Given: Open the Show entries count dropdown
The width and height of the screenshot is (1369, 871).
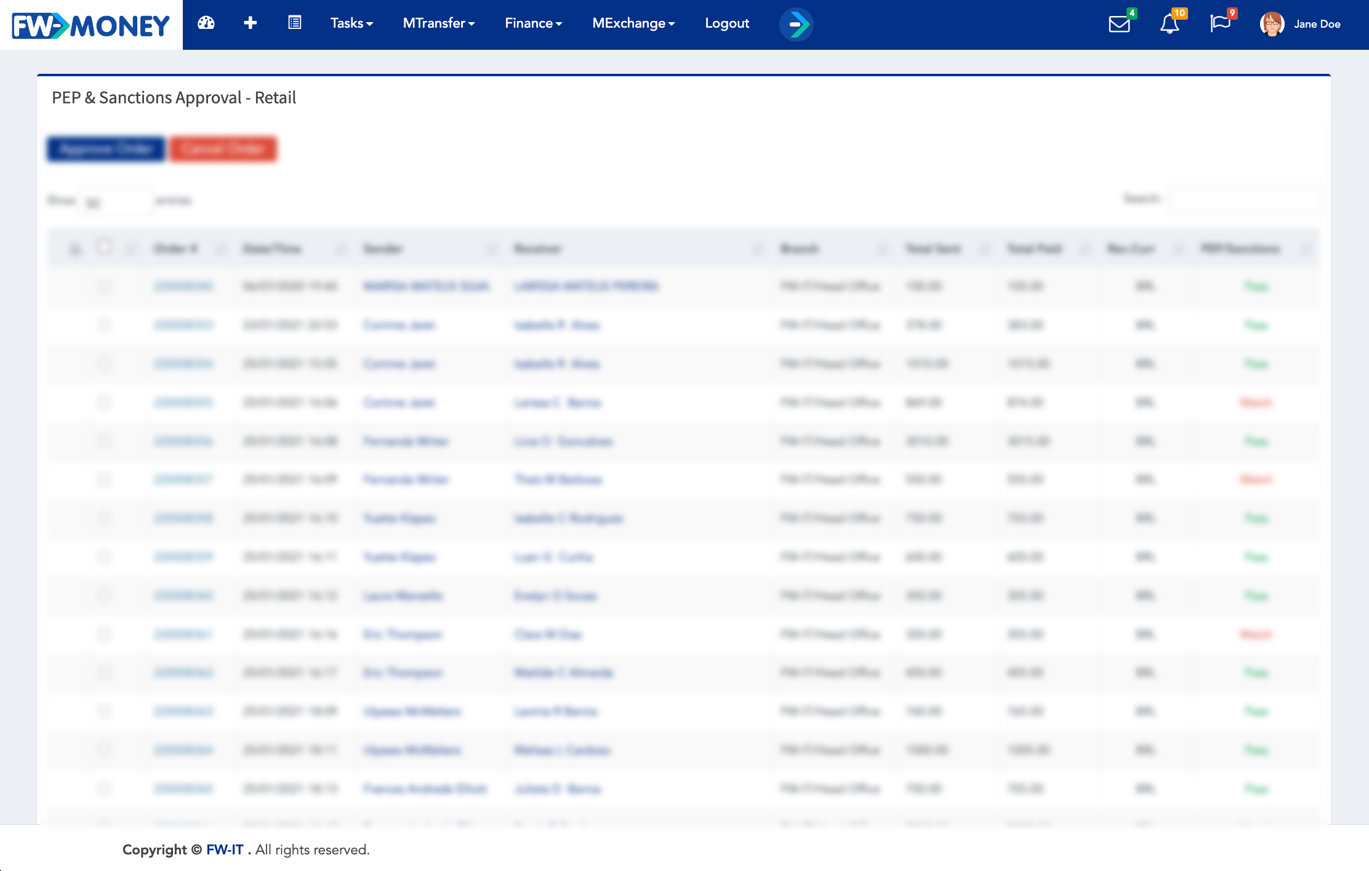Looking at the screenshot, I should click(115, 201).
